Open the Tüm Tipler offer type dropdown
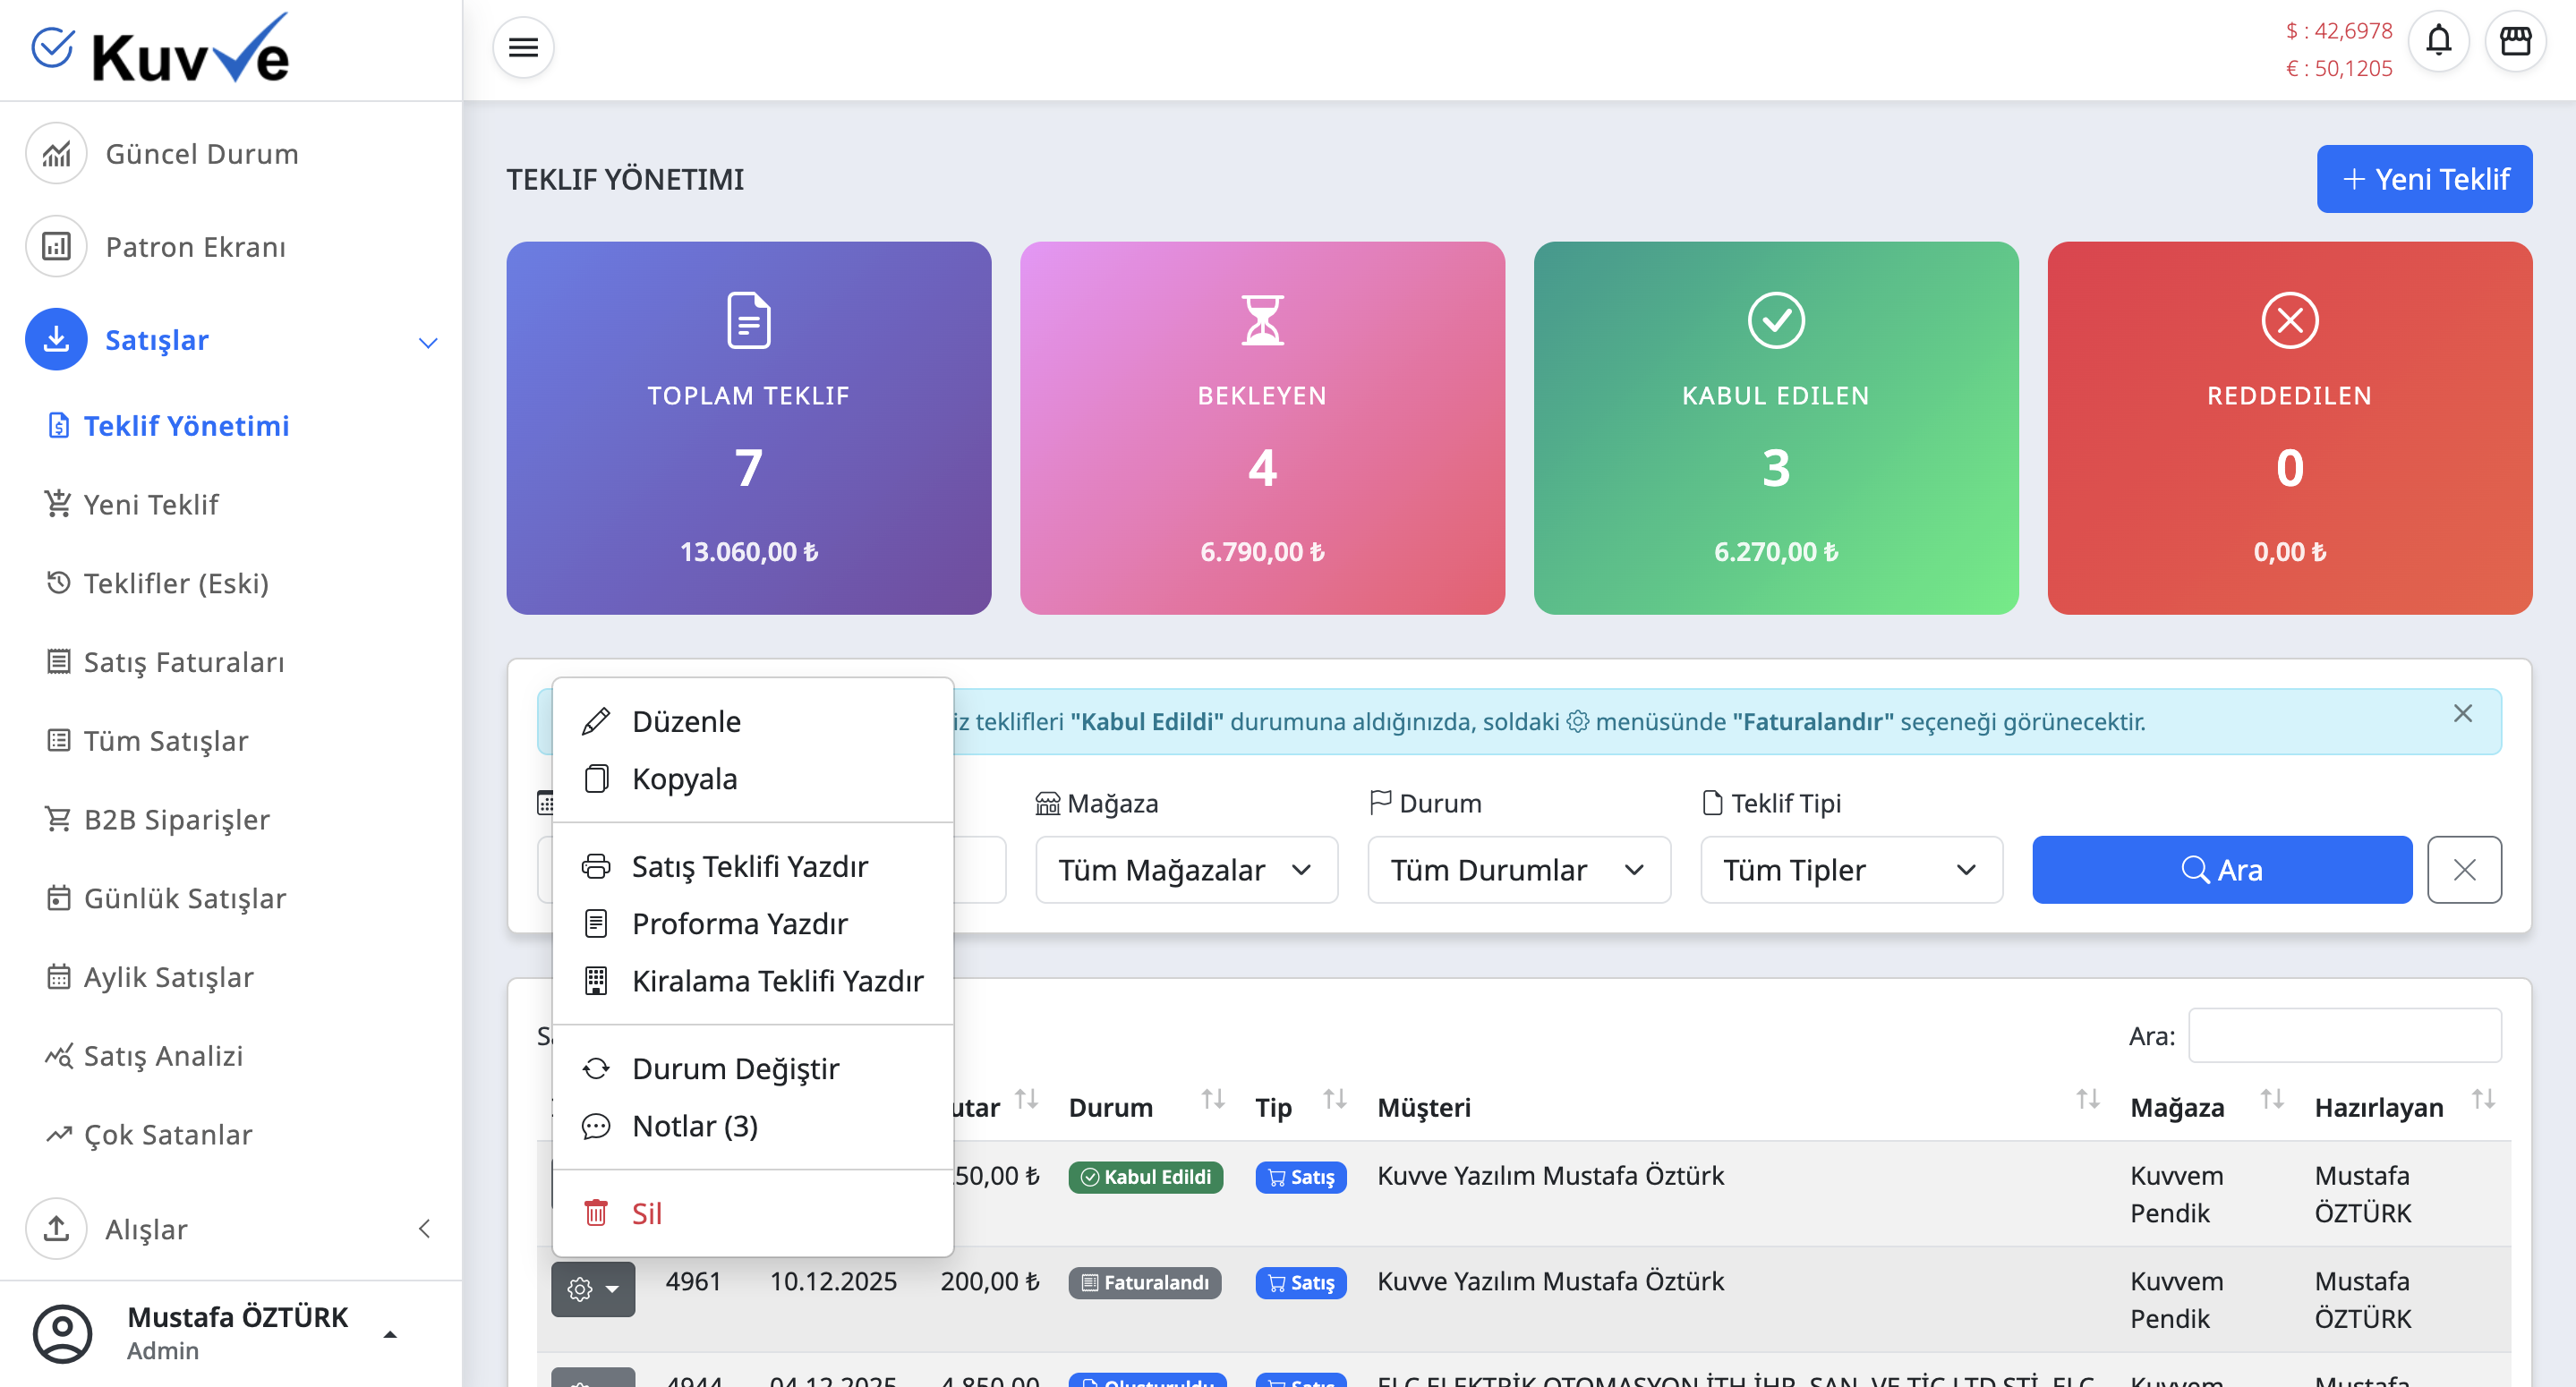Screen dimensions: 2576x1387 pos(1850,870)
